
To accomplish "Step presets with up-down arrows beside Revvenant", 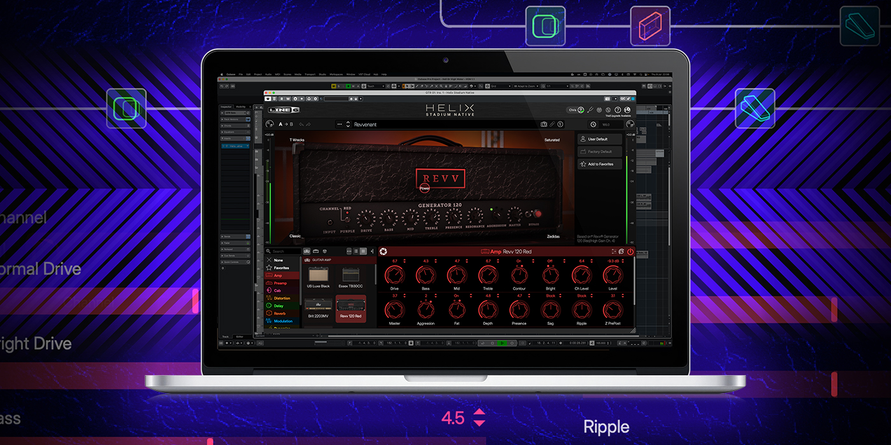I will (348, 124).
